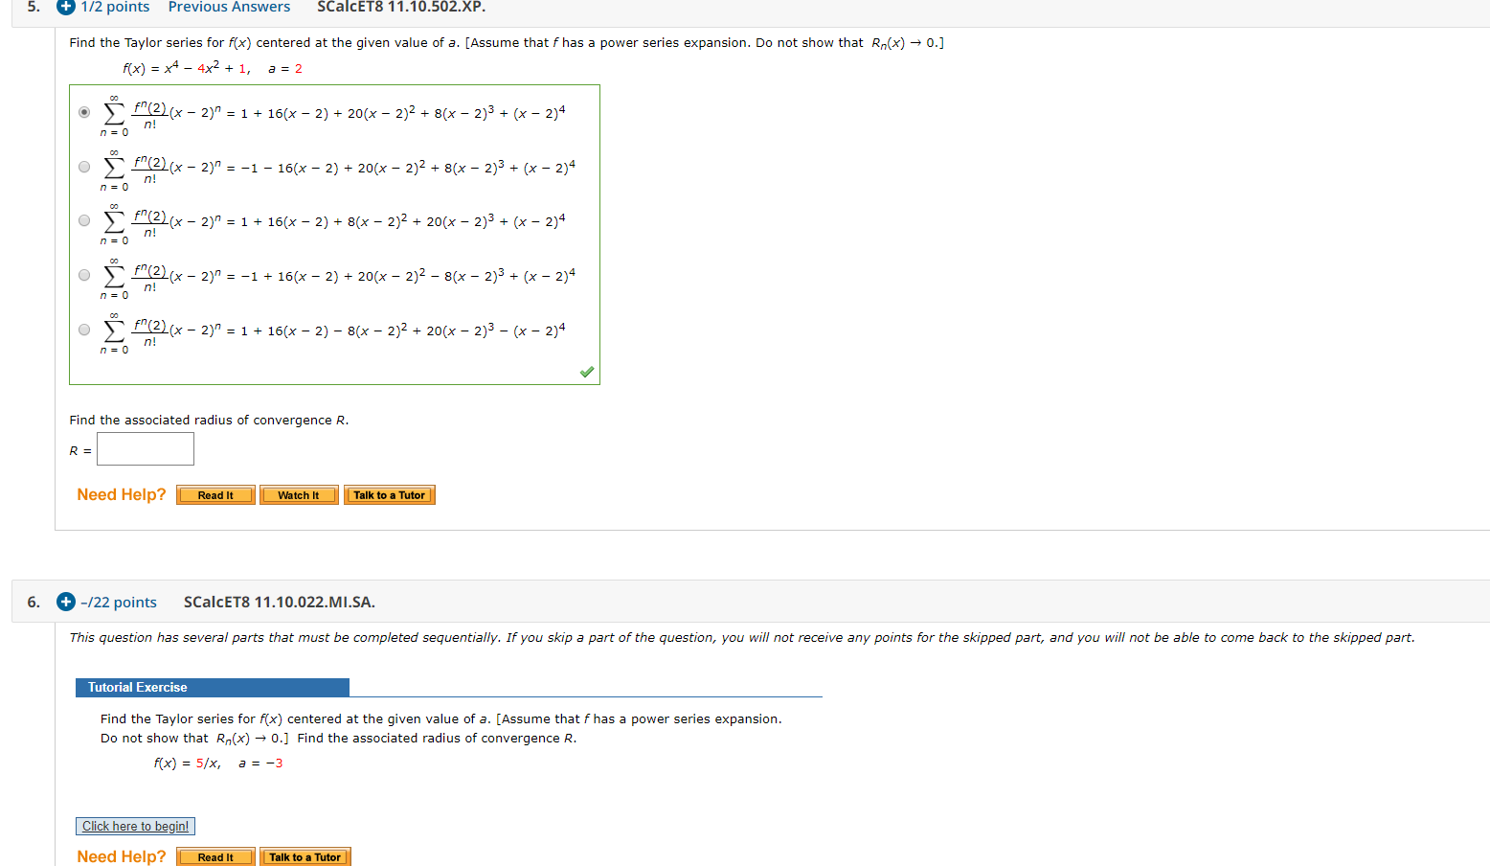This screenshot has height=866, width=1490.
Task: Click Read It help for question 6
Action: click(x=214, y=856)
